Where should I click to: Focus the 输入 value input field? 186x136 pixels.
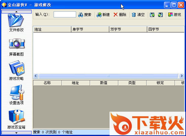point(65,14)
